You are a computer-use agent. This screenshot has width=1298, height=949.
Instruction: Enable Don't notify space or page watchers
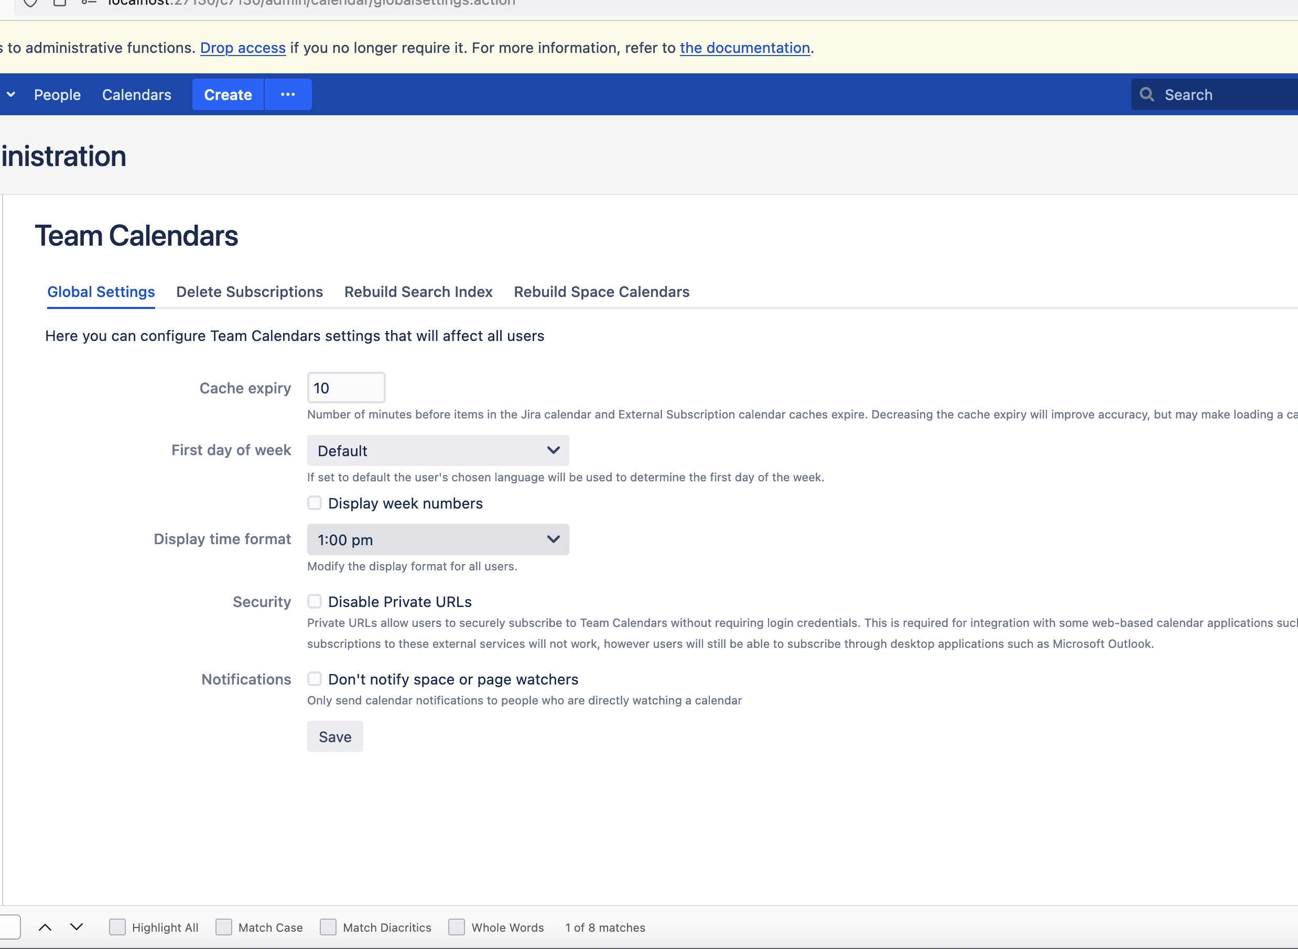coord(315,679)
